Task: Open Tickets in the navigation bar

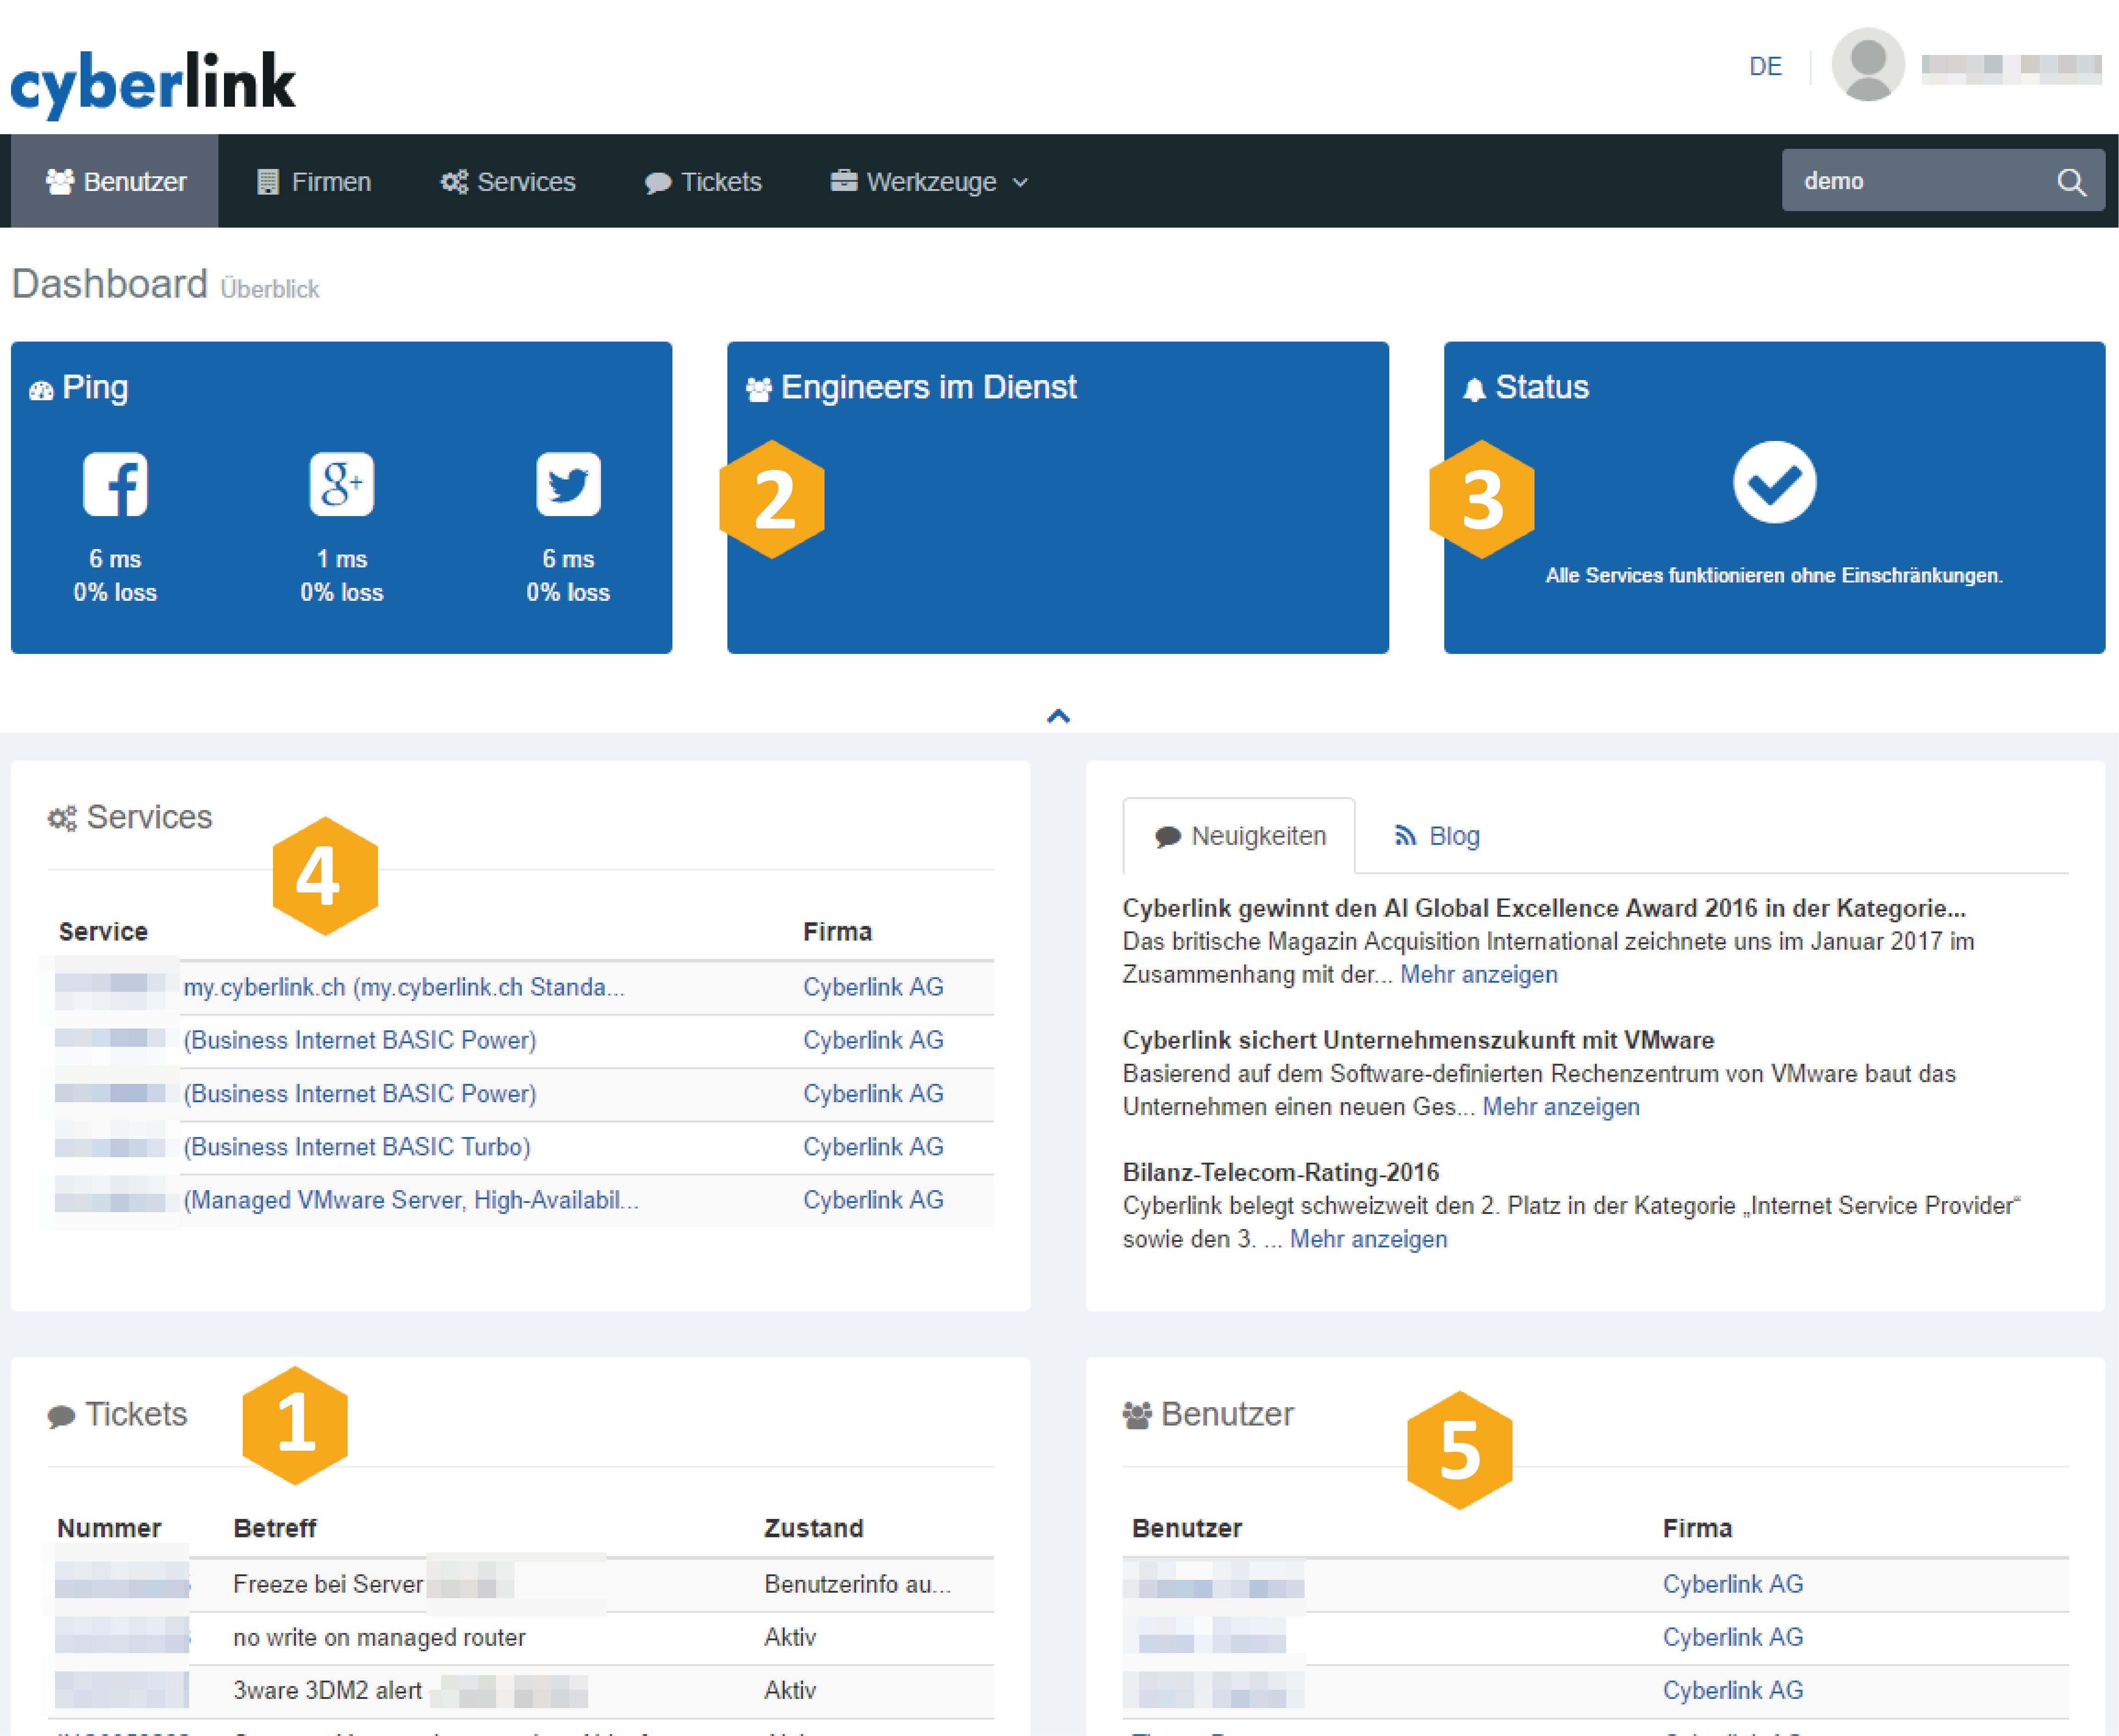Action: 703,181
